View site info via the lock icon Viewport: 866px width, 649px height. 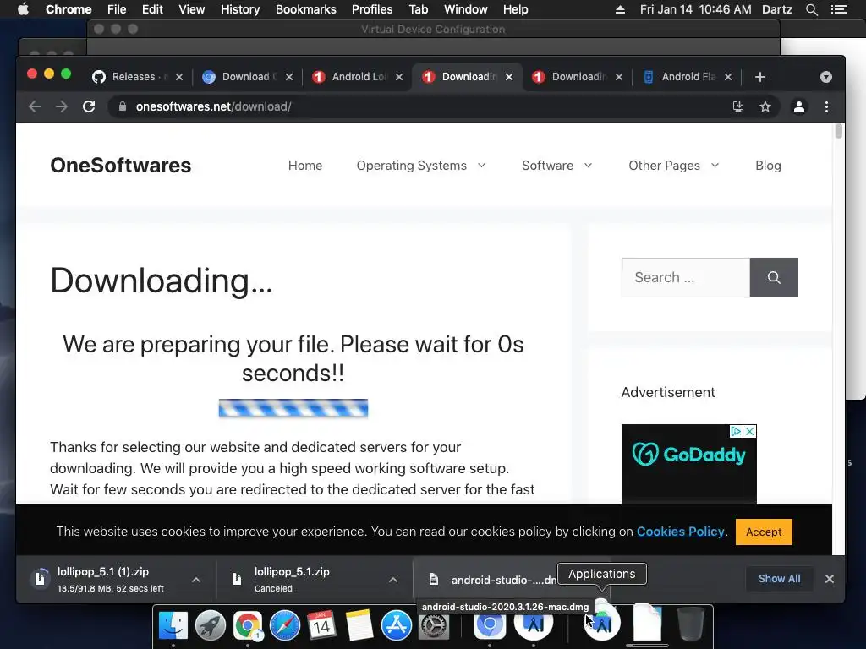122,106
